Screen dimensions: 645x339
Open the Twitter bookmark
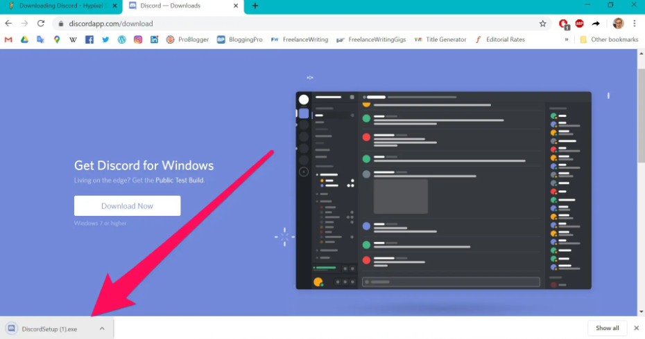pos(105,39)
